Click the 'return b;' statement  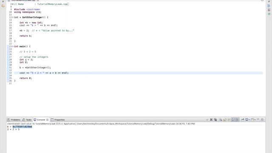25,36
